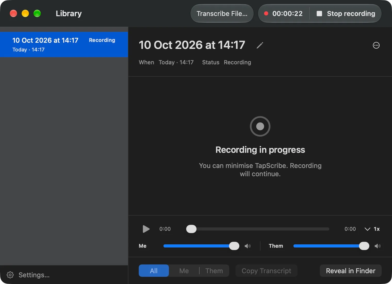Select the All transcript filter

tap(154, 271)
